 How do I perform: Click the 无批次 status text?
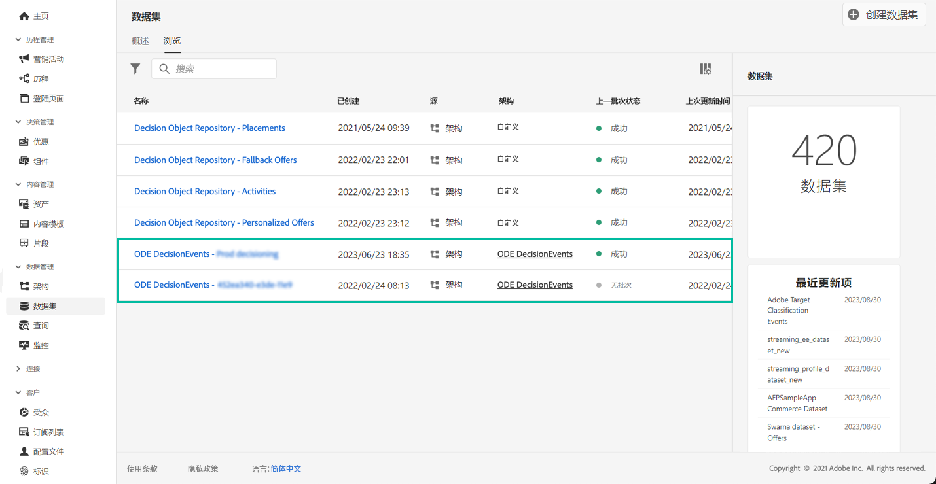[x=621, y=285]
